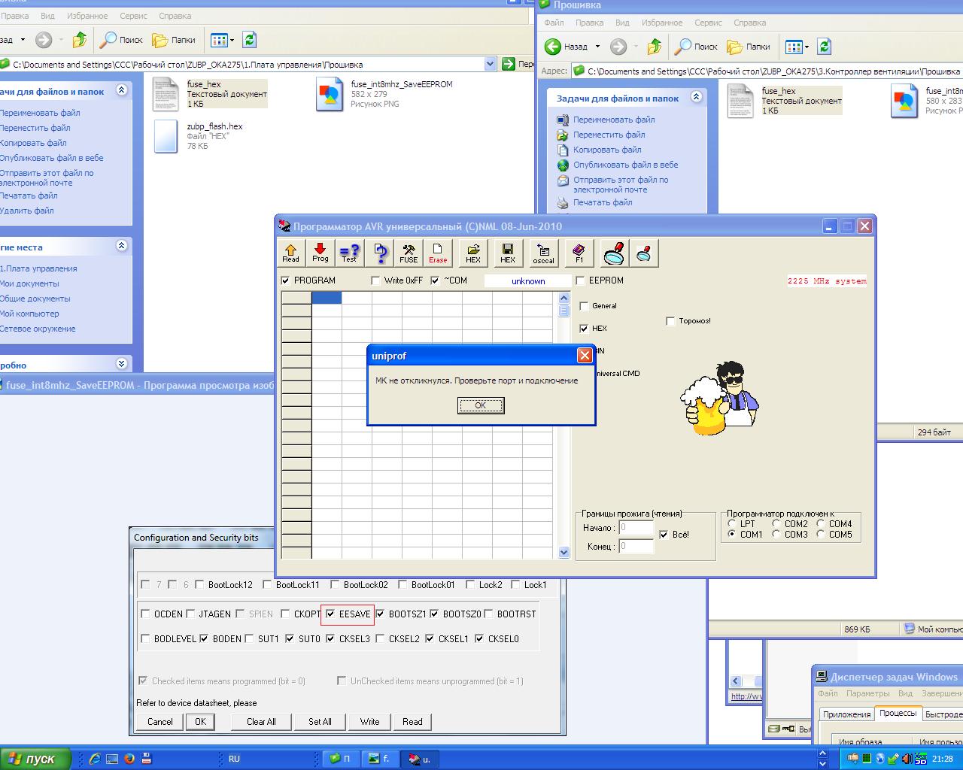Uncheck the EESAVE fuse bit
963x770 pixels.
pos(330,614)
